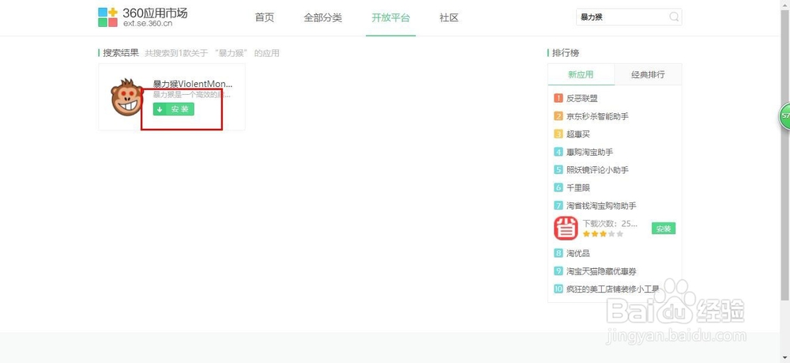Open the 开放平台 nav tab
The width and height of the screenshot is (790, 363).
[390, 17]
